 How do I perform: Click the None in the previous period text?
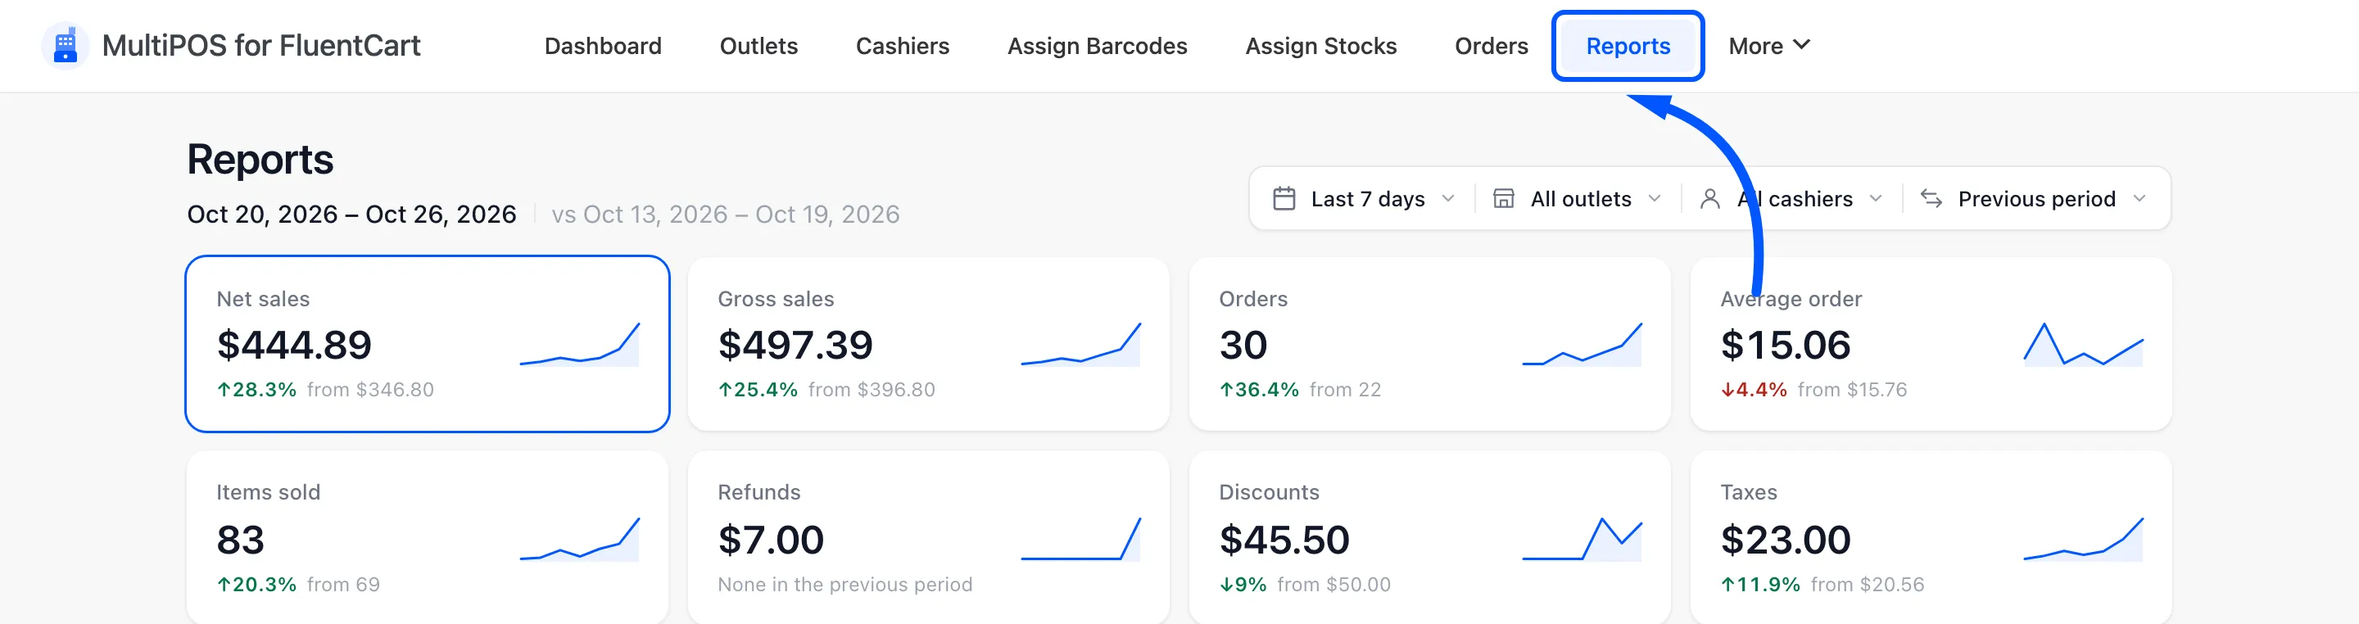click(x=844, y=585)
